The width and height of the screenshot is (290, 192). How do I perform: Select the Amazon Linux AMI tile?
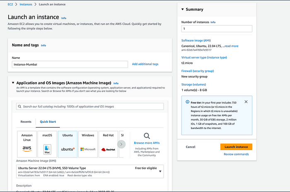(x=27, y=144)
